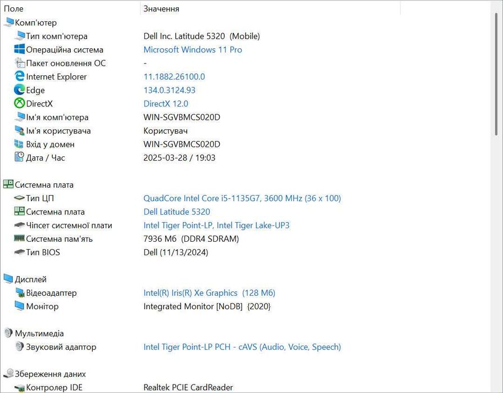Select the value Користувач
This screenshot has width=503, height=393.
coord(165,131)
